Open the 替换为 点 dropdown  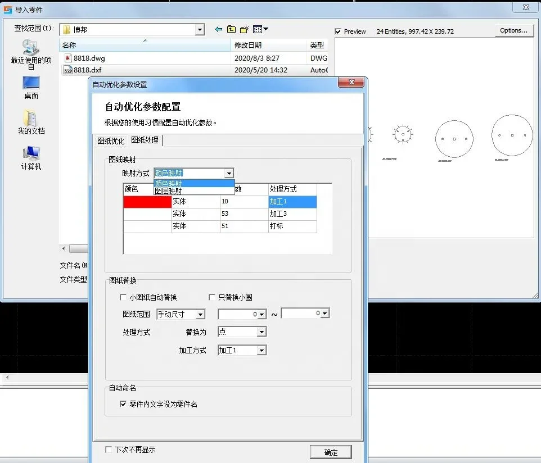coord(261,332)
